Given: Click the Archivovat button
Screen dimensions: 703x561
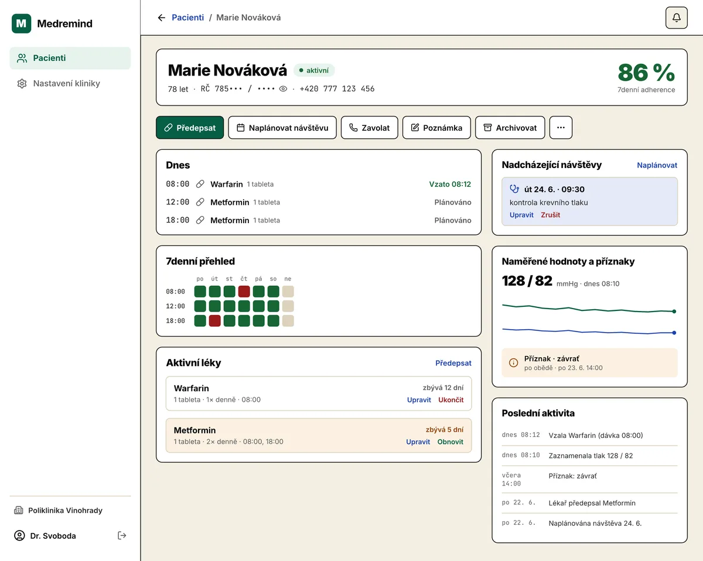Looking at the screenshot, I should pyautogui.click(x=510, y=128).
